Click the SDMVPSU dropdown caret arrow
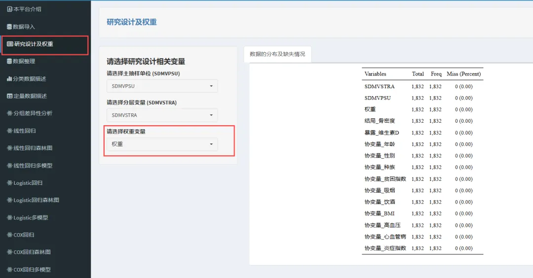533x278 pixels. click(x=211, y=86)
